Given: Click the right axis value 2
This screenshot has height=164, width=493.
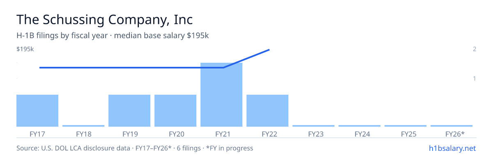Looking at the screenshot, I should (x=474, y=49).
